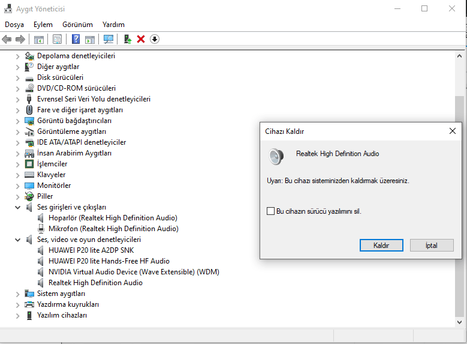Click the blue Help question mark icon
Viewport: 467px width, 344px height.
pyautogui.click(x=76, y=39)
